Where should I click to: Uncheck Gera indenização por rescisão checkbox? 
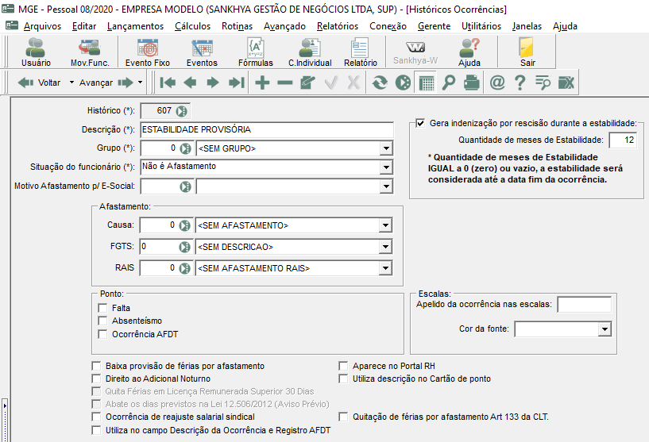coord(420,123)
